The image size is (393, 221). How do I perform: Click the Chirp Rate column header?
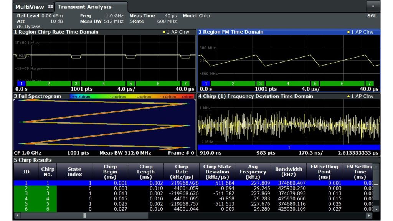[182, 172]
